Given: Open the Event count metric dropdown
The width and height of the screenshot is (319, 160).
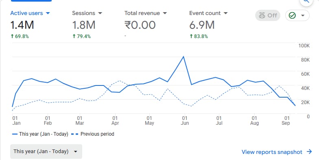Looking at the screenshot, I should click(208, 13).
